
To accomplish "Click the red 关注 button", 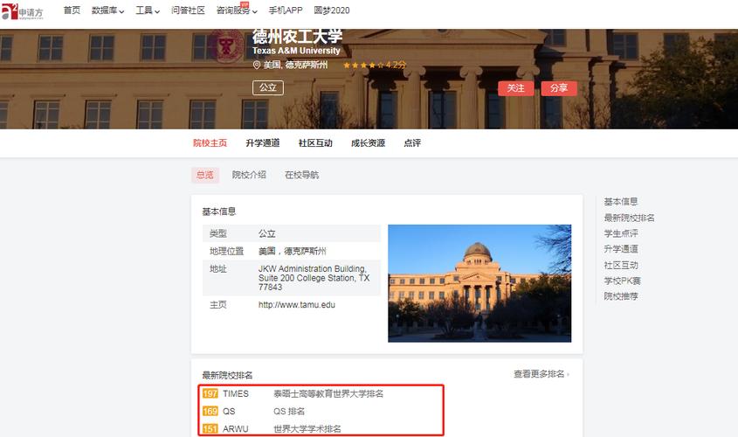I will (516, 88).
